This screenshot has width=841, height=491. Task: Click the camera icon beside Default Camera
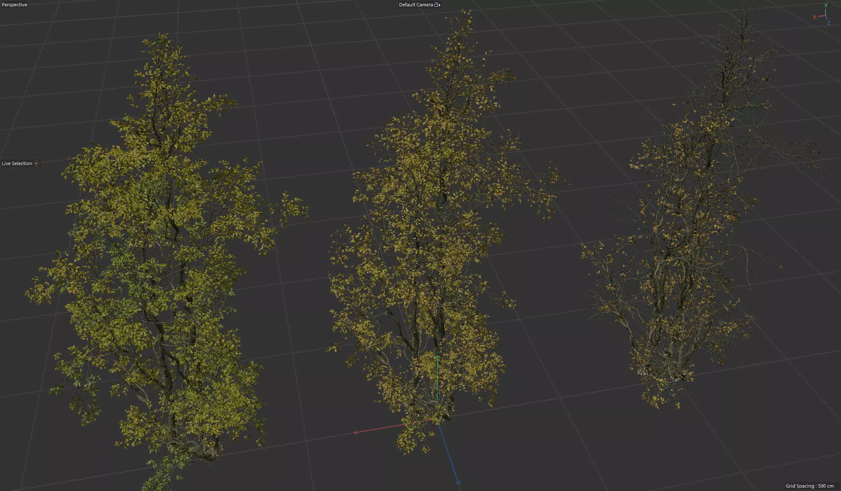coord(437,5)
